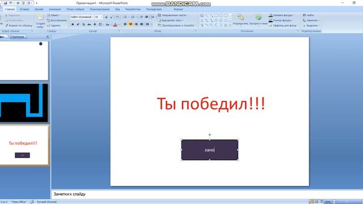Switch to the Анимация tab

click(x=55, y=9)
